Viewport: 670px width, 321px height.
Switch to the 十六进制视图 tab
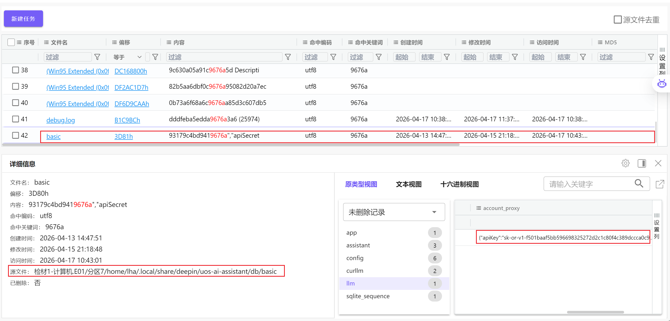click(459, 184)
